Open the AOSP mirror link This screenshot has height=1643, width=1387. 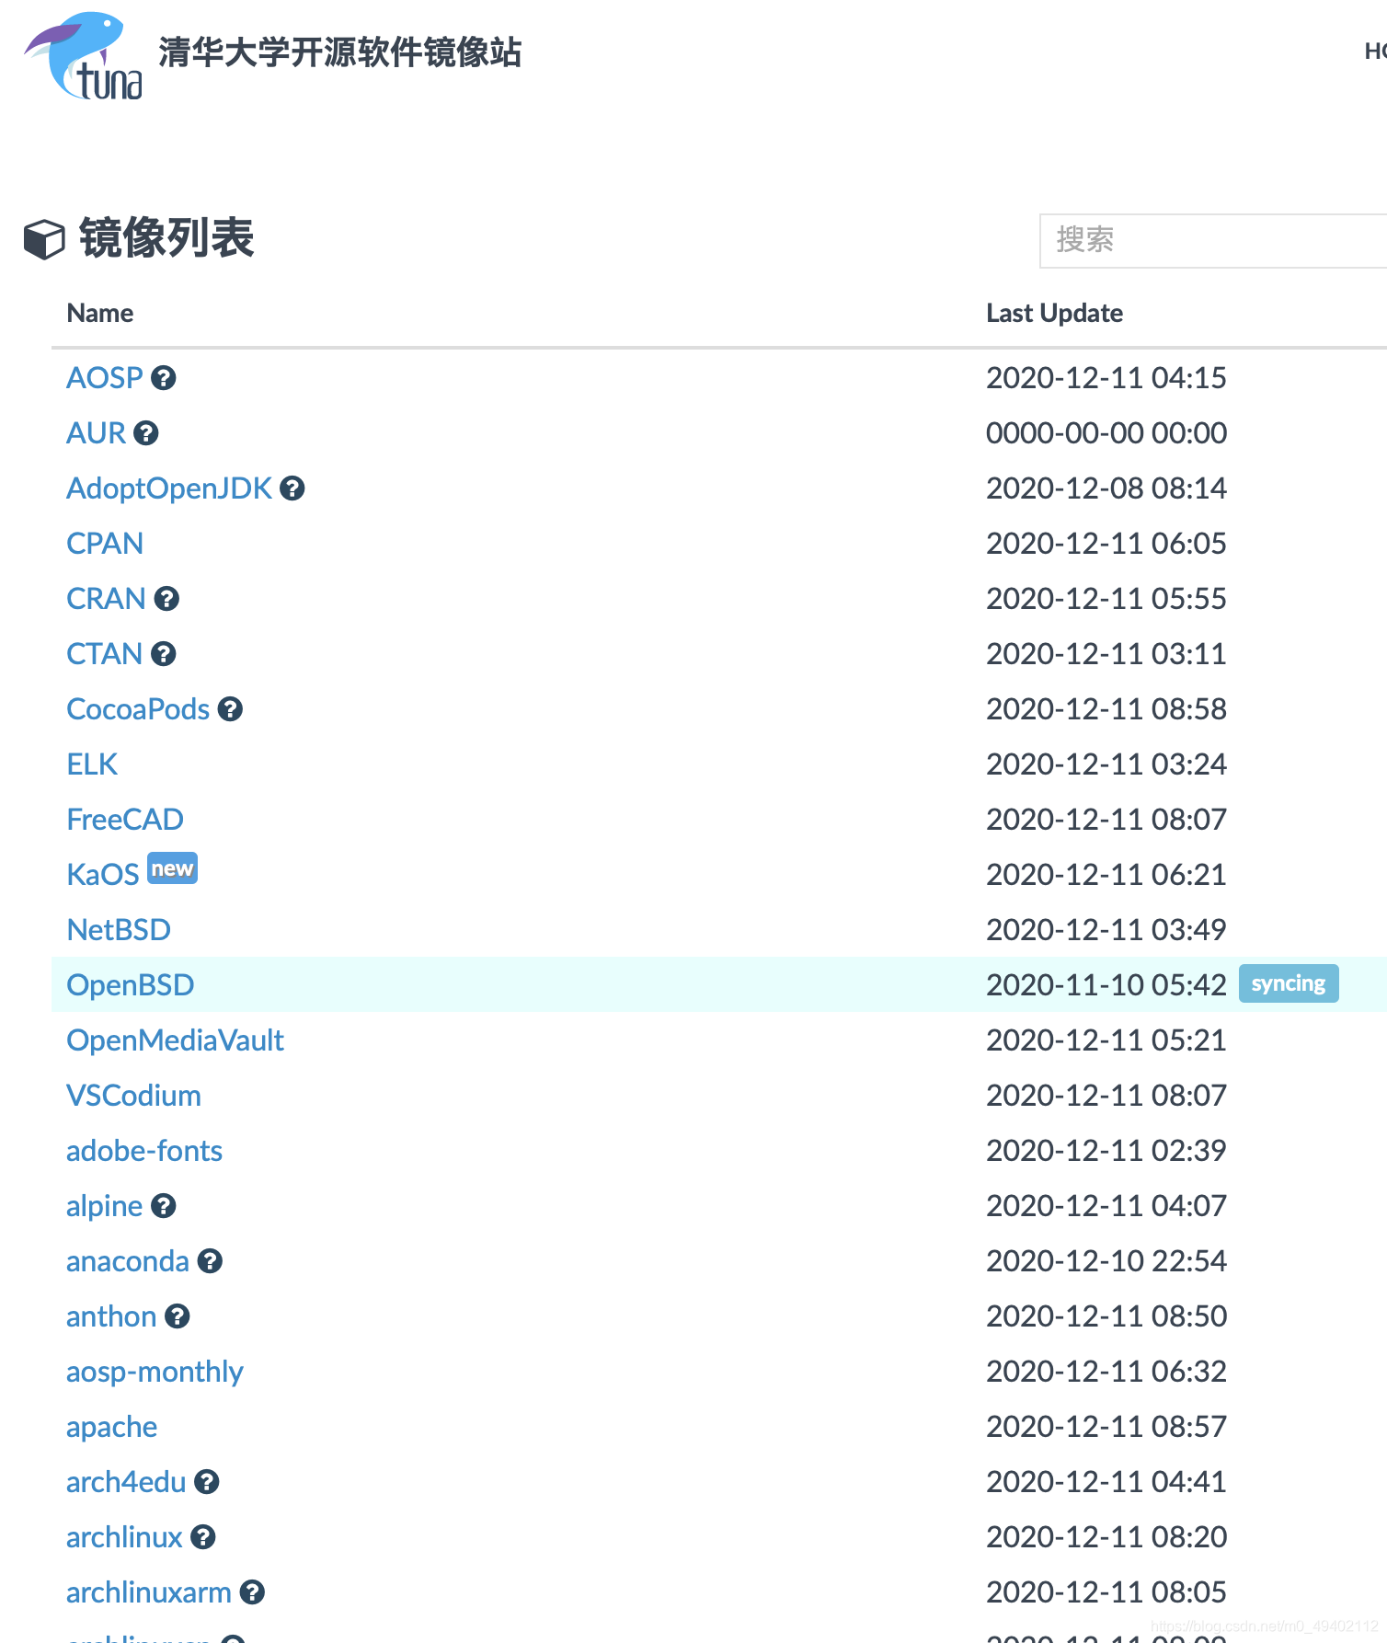point(105,378)
